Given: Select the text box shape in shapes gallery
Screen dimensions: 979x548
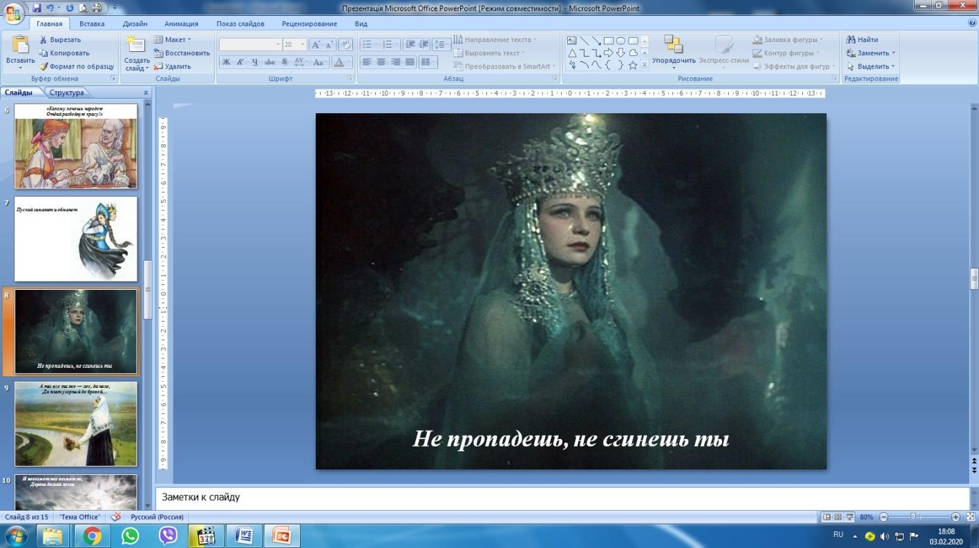Looking at the screenshot, I should (x=572, y=41).
